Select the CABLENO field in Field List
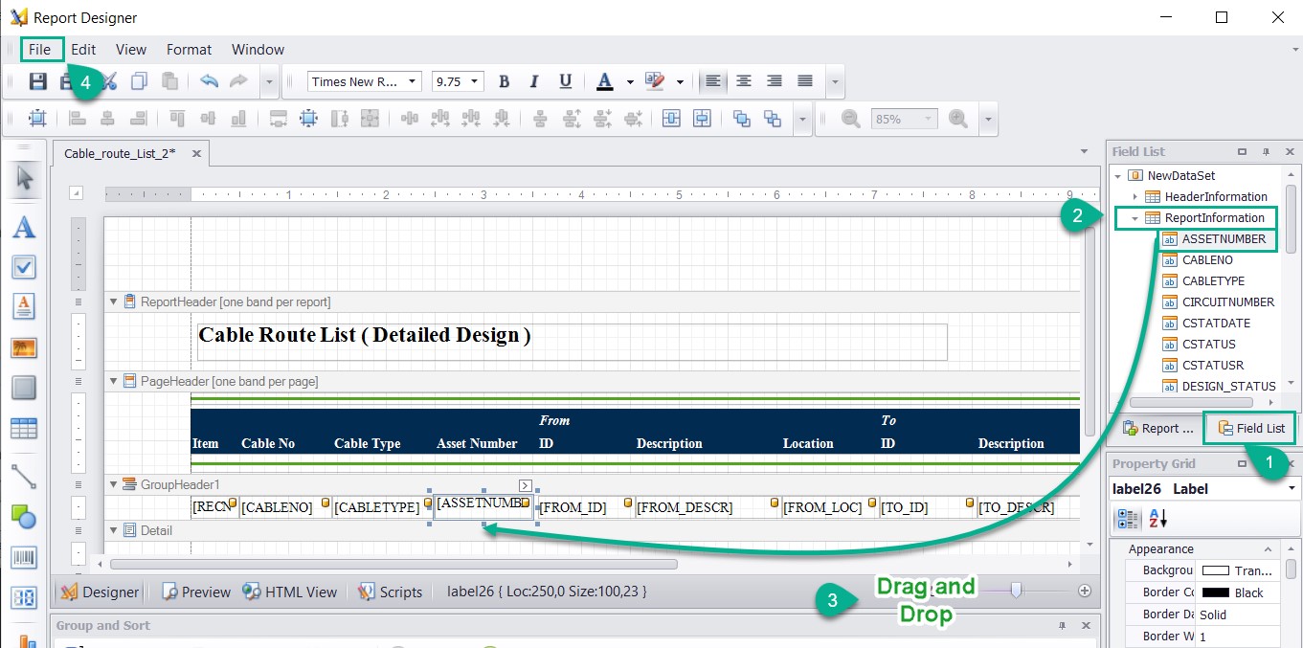 [x=1207, y=260]
